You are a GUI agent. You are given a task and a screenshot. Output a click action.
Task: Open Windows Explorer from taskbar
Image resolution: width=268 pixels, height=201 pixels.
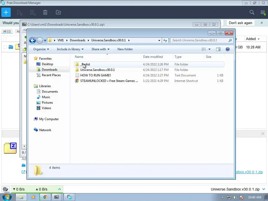(x=21, y=197)
